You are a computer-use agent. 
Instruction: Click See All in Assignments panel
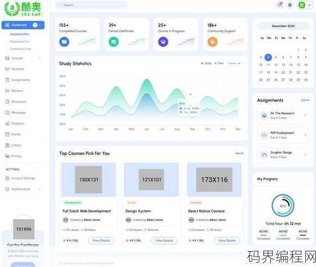305,100
